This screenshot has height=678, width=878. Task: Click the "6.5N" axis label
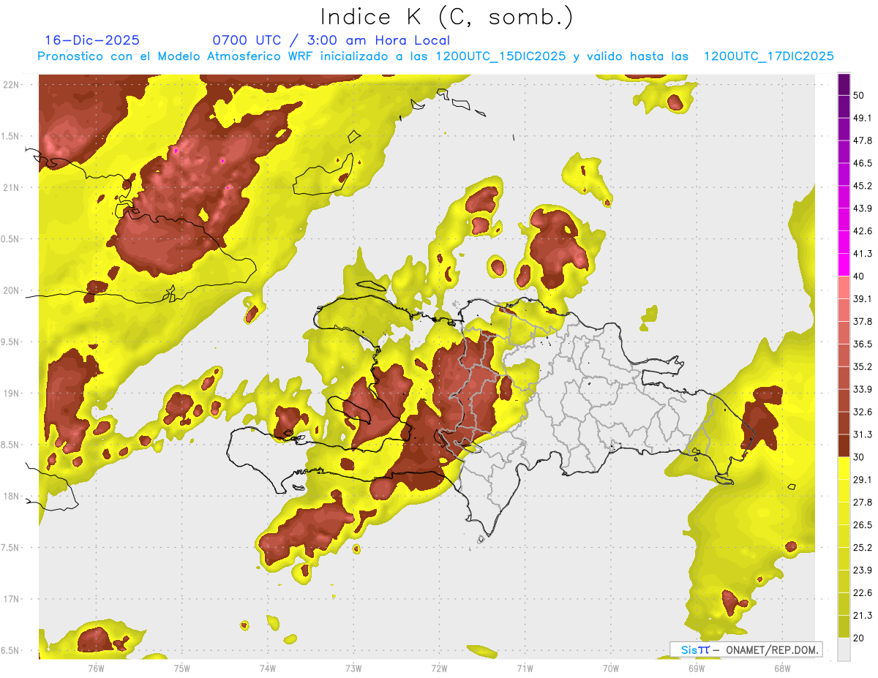(11, 651)
